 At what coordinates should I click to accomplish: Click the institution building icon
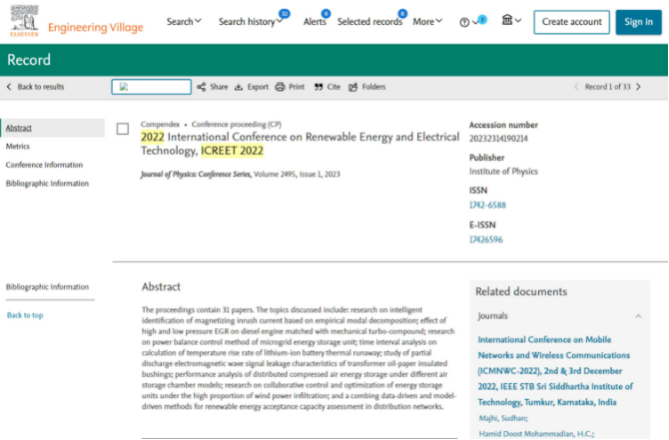click(507, 20)
